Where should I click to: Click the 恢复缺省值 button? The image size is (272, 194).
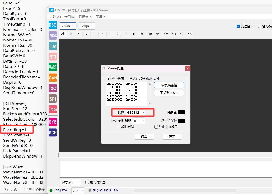click(x=169, y=85)
